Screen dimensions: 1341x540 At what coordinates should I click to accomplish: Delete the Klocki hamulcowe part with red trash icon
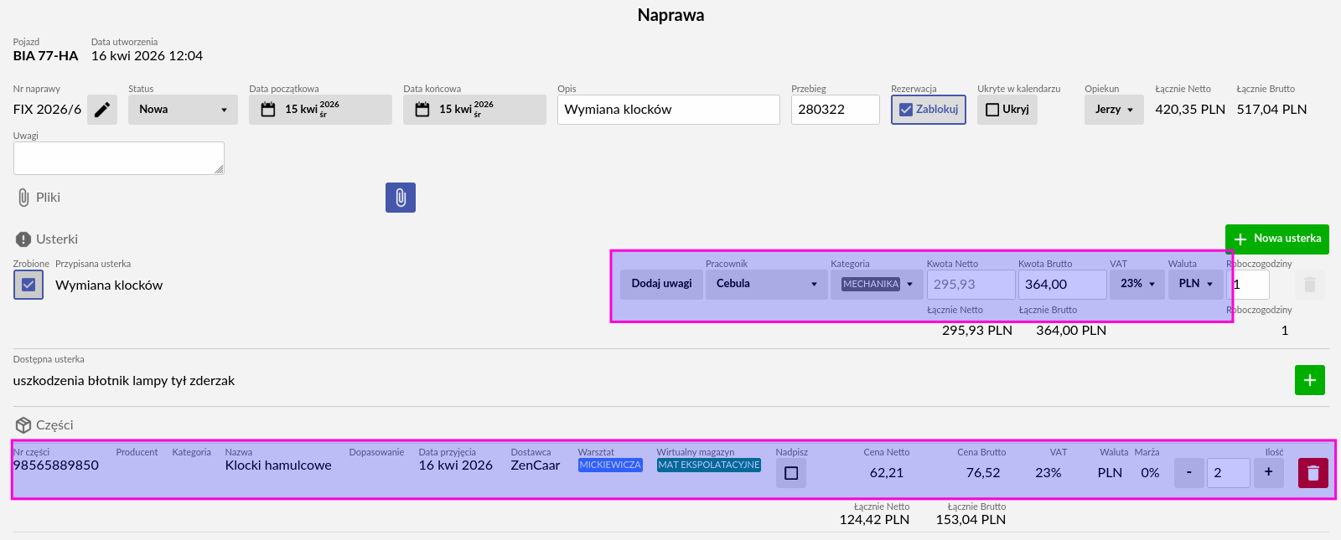(x=1313, y=473)
